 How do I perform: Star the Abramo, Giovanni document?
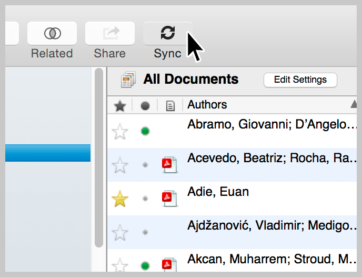[120, 131]
